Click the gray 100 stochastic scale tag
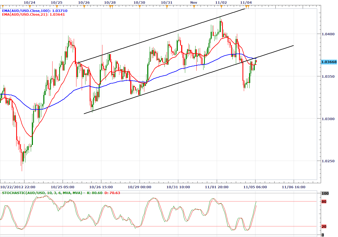 click(x=325, y=194)
